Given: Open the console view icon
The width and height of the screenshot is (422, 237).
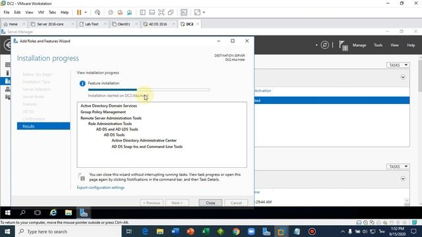Looking at the screenshot, I should click(x=184, y=13).
